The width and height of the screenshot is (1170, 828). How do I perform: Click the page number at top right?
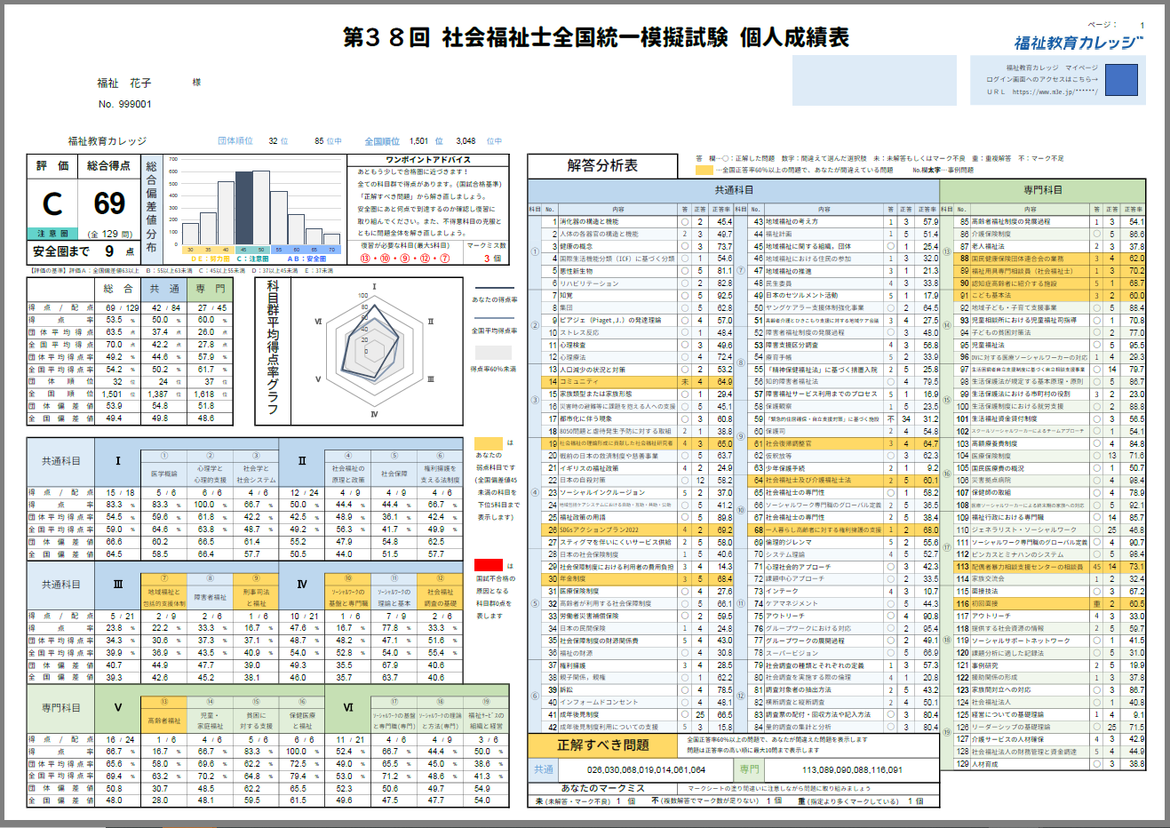point(1142,25)
